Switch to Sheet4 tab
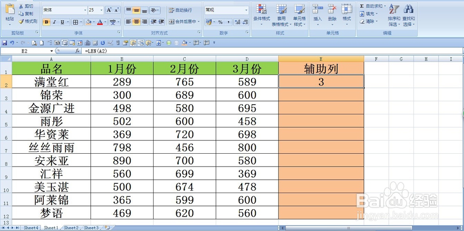The width and height of the screenshot is (464, 231). [31, 228]
